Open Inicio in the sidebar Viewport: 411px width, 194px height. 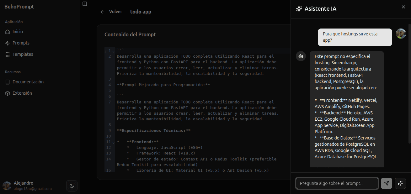pos(40,32)
